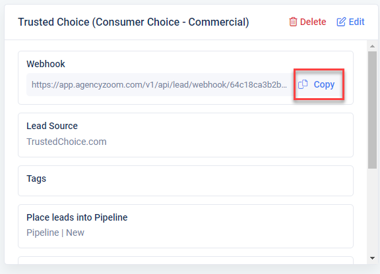
Task: Click the scrollbar down arrow
Action: point(372,258)
